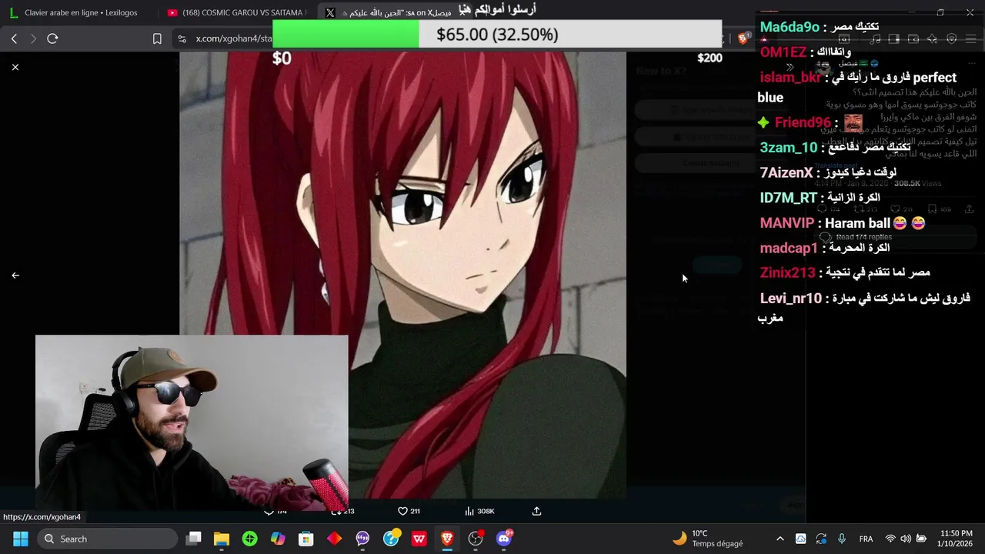985x554 pixels.
Task: Click chat username 3zam_10
Action: [x=788, y=147]
